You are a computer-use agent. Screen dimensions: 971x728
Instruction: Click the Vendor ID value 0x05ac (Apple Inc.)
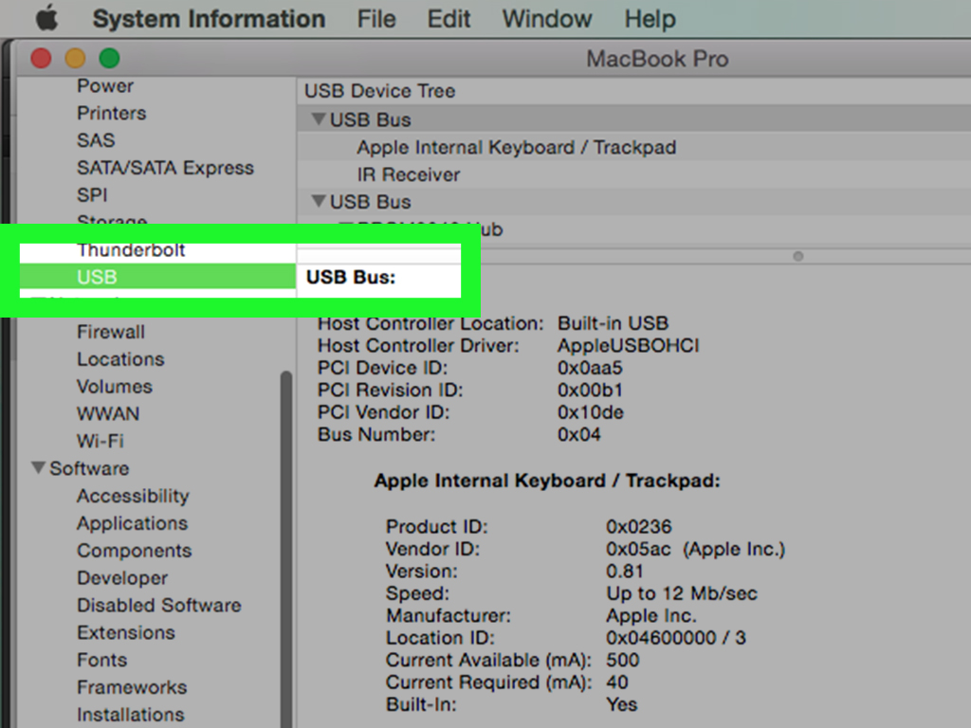click(695, 549)
